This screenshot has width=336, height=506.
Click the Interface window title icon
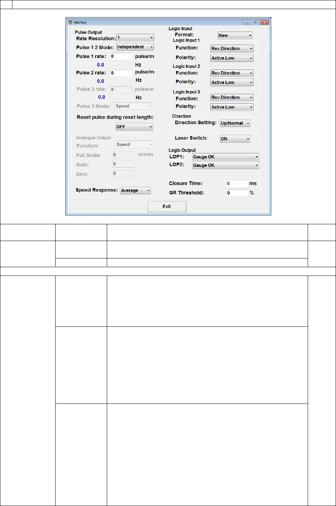pos(70,23)
